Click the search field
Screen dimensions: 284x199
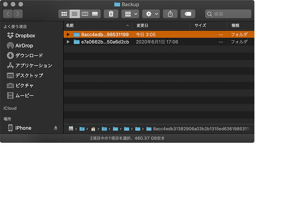click(x=228, y=14)
